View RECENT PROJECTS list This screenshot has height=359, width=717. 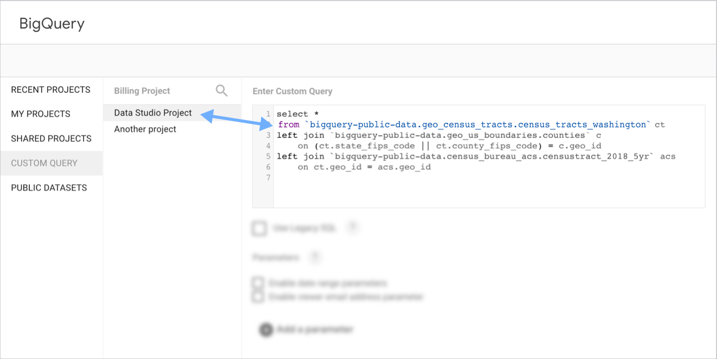click(50, 89)
